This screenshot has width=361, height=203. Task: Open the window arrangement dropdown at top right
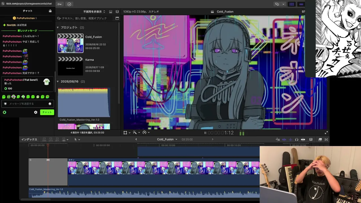[279, 4]
